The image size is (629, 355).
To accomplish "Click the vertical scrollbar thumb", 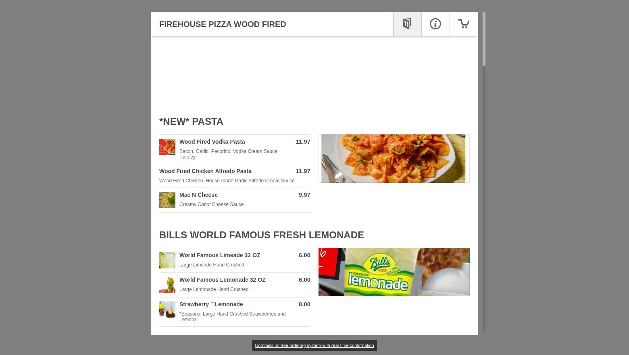I will click(x=484, y=39).
